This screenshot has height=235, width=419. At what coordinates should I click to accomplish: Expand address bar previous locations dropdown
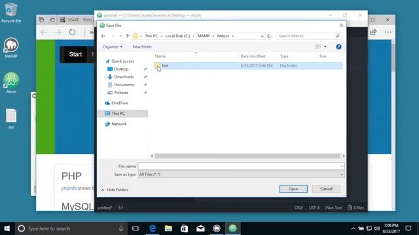262,36
